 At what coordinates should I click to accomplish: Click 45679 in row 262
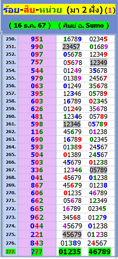(x=73, y=132)
